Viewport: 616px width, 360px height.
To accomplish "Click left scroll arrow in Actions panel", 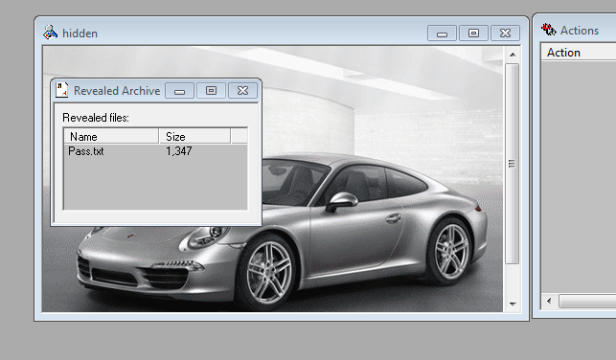I will pyautogui.click(x=549, y=301).
